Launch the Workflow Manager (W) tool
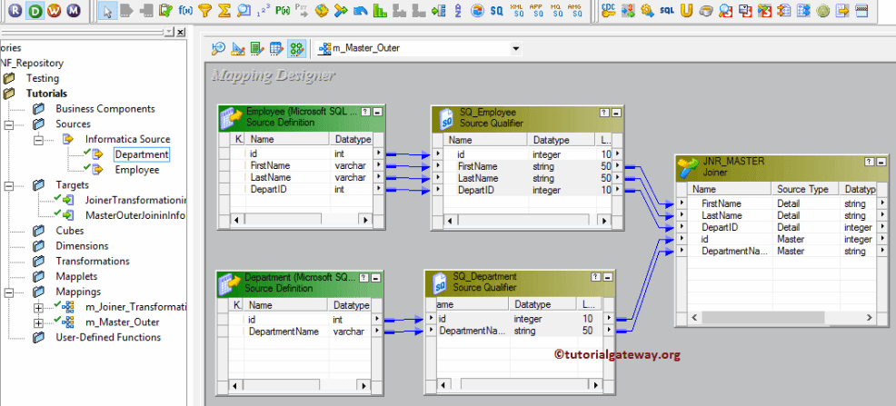This screenshot has width=896, height=406. [x=54, y=10]
